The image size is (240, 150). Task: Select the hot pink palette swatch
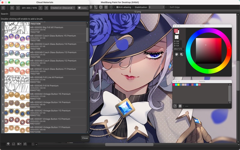174,85
